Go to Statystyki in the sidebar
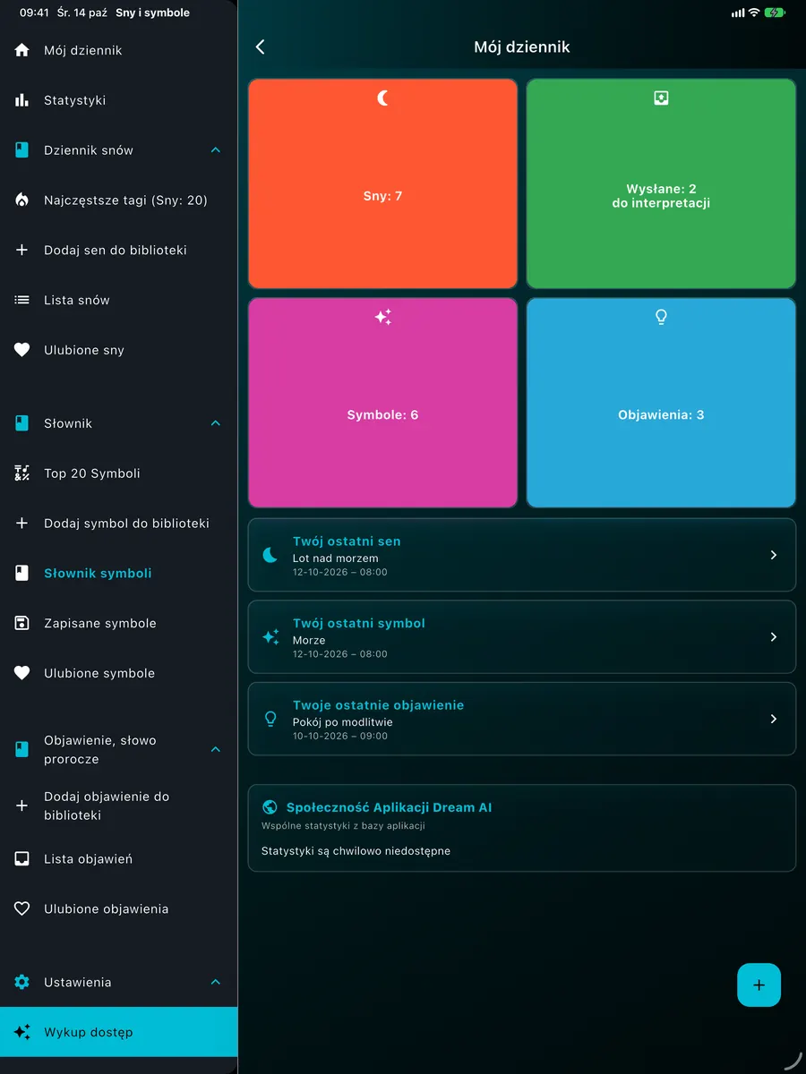Image resolution: width=806 pixels, height=1074 pixels. [x=119, y=100]
